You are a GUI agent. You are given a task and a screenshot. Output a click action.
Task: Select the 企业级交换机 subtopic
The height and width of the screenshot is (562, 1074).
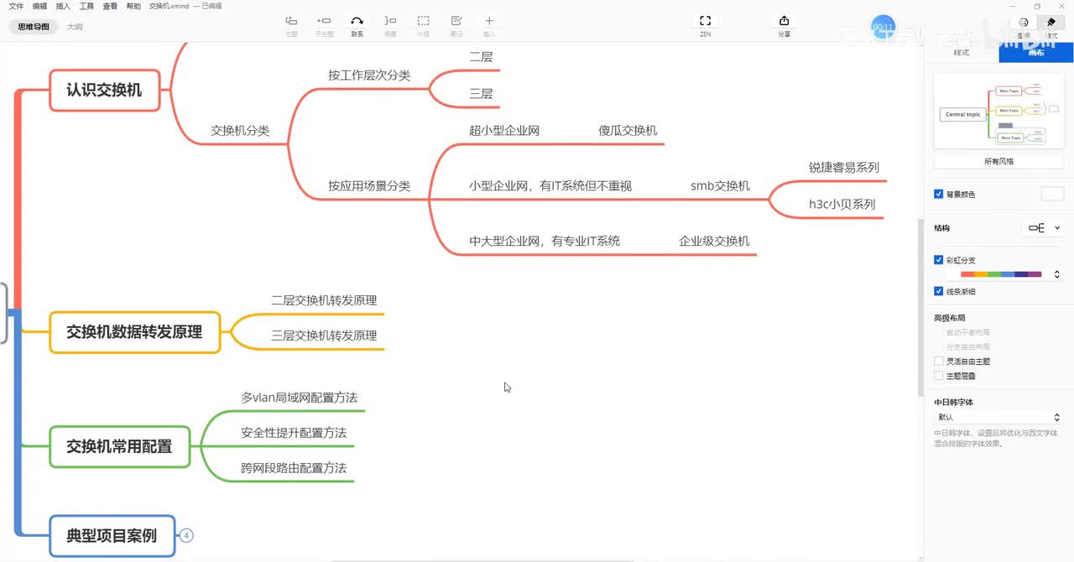[x=714, y=241]
